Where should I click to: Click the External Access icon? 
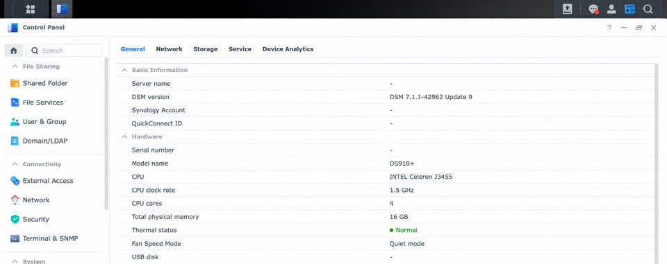click(15, 181)
